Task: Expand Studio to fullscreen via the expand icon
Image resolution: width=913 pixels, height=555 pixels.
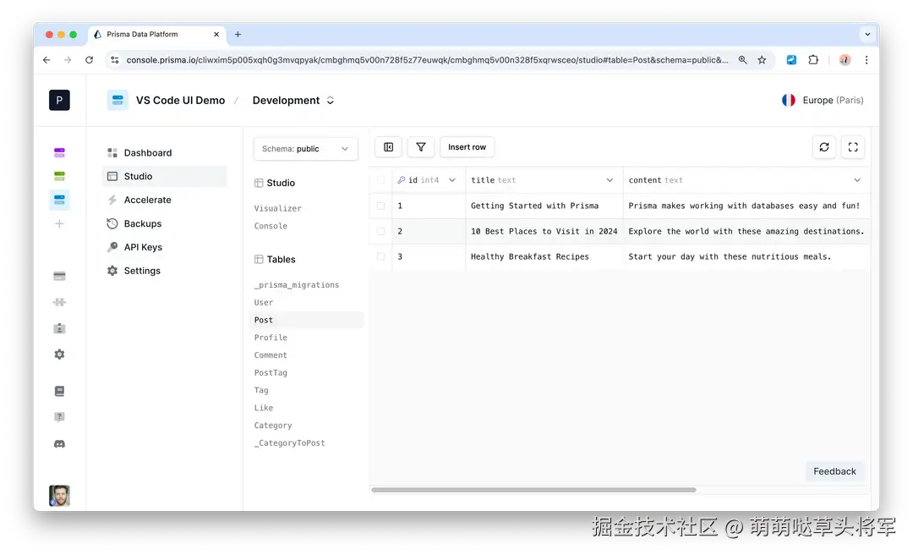Action: [853, 146]
